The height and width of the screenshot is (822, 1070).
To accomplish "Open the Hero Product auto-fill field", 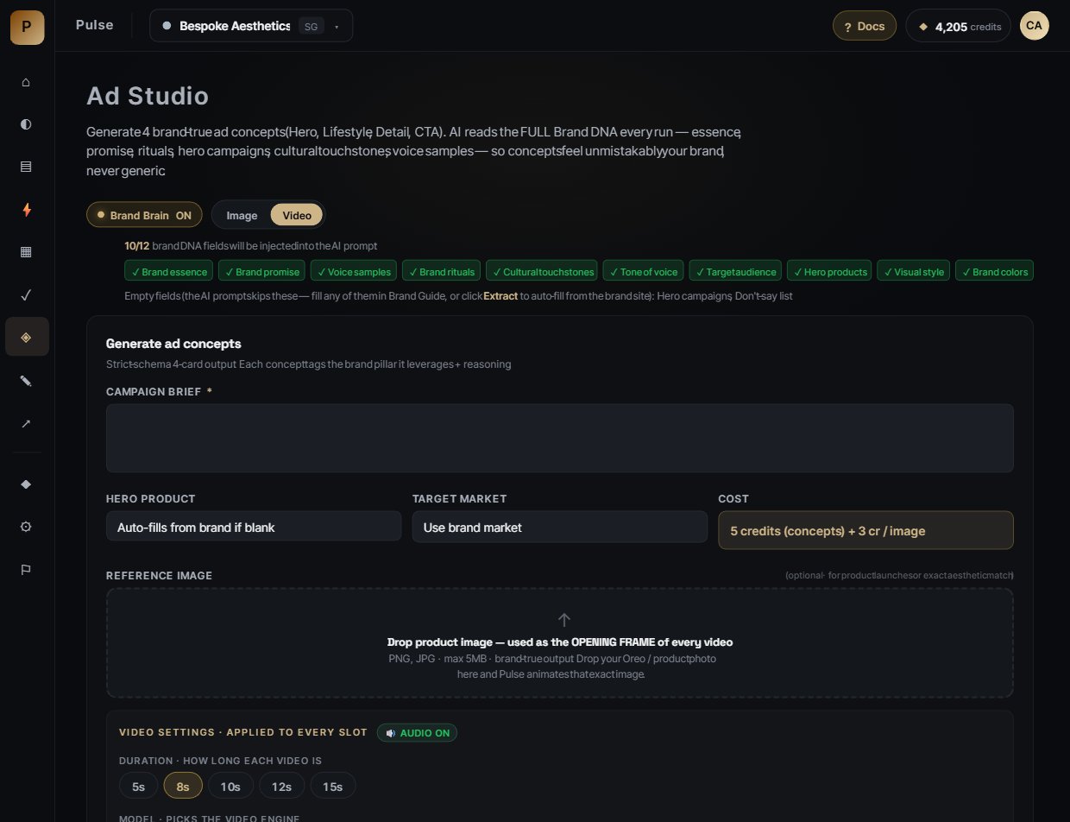I will tap(254, 527).
